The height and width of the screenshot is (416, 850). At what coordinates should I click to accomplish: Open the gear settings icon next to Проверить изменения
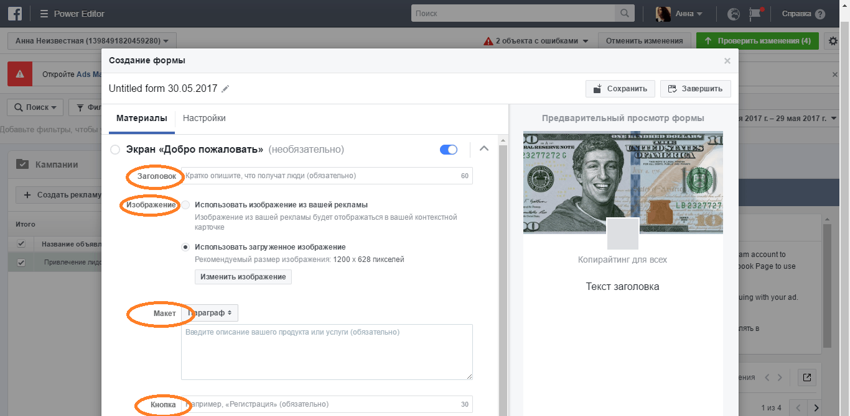[x=834, y=41]
